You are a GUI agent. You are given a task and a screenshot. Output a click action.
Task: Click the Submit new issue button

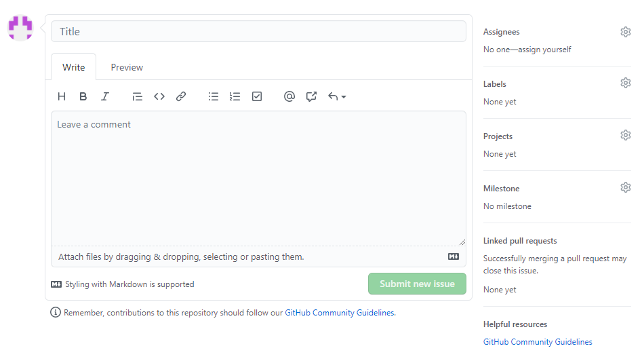tap(417, 284)
